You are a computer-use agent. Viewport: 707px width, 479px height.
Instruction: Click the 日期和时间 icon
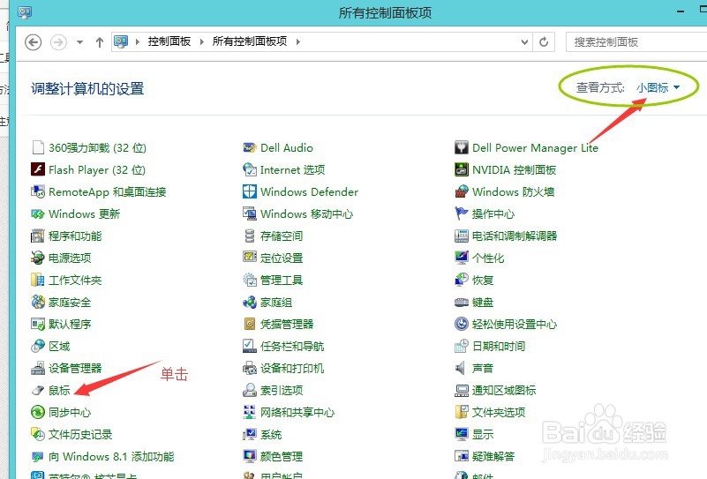pyautogui.click(x=462, y=346)
